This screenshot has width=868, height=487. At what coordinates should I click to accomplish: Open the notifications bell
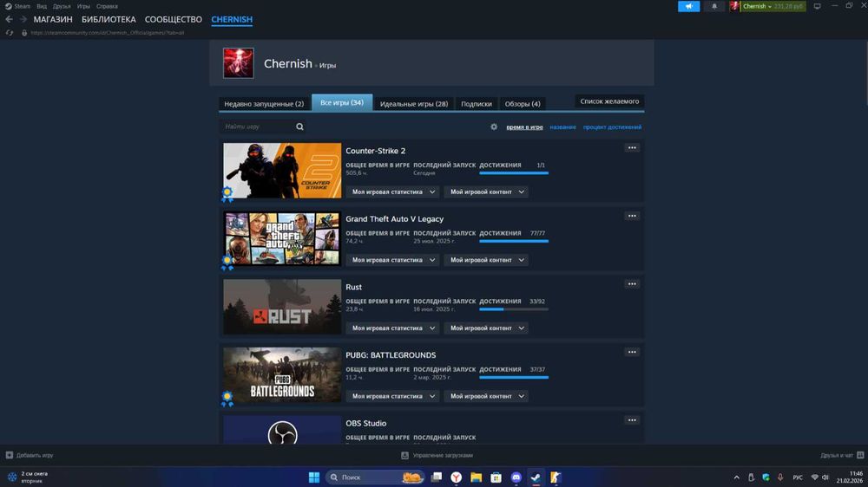[714, 6]
